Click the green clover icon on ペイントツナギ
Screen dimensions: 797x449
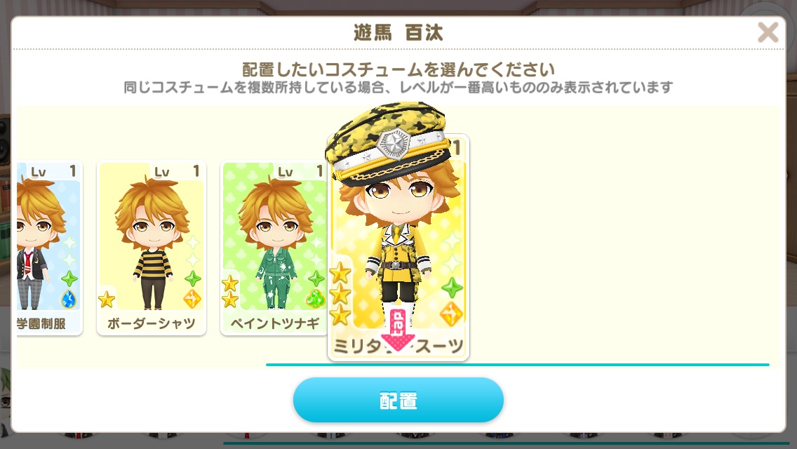315,299
